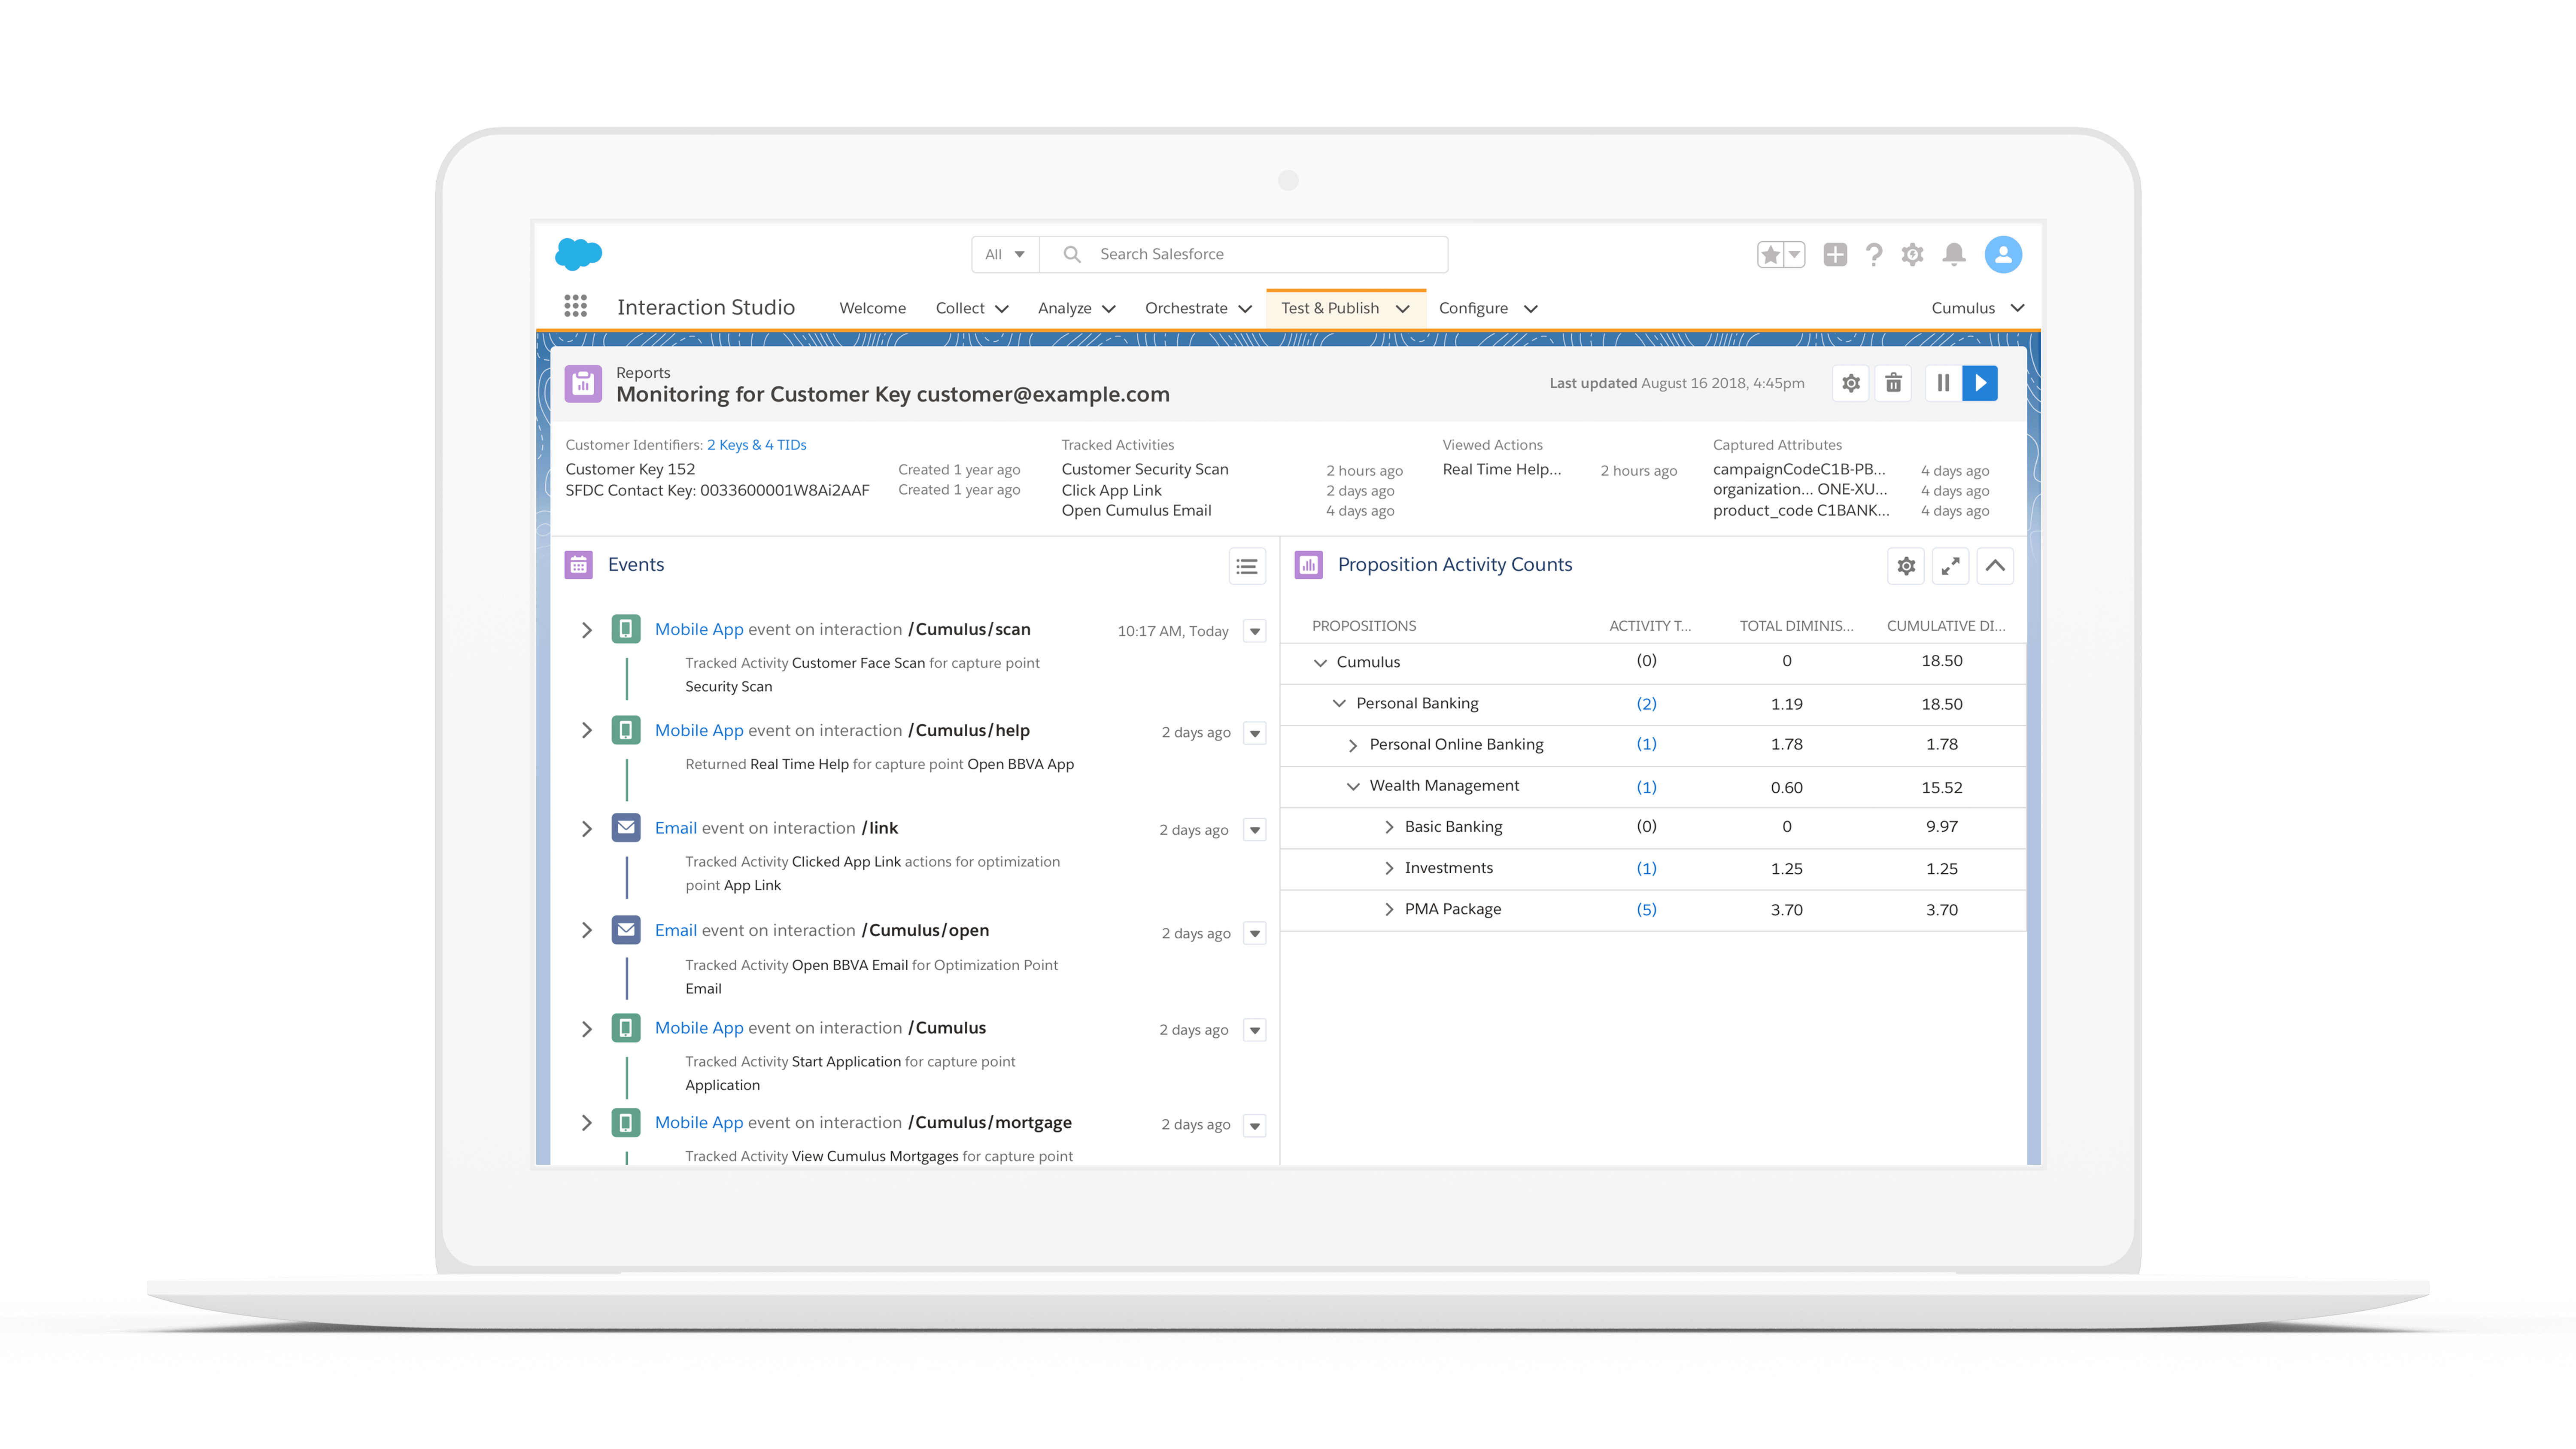The image size is (2576, 1449).
Task: Open the favorites list dropdown arrow
Action: coord(1795,255)
